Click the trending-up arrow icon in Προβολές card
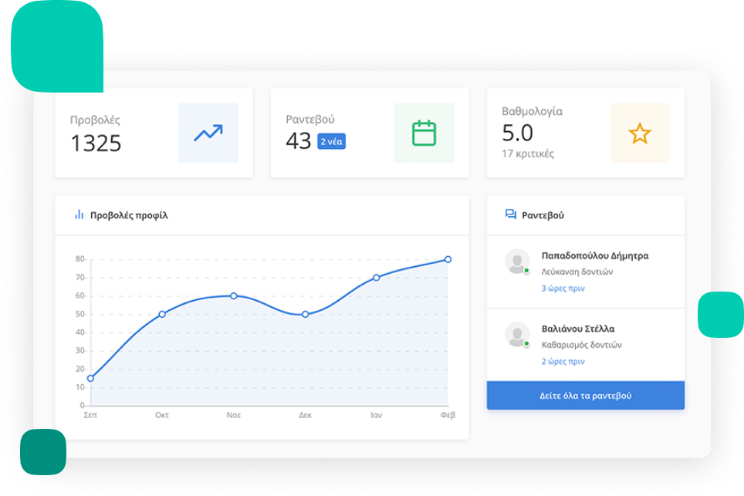This screenshot has width=744, height=496. coord(208,133)
